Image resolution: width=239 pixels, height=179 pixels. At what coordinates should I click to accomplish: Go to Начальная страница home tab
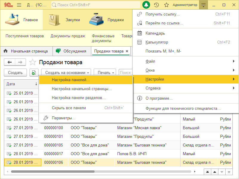[x=26, y=51]
